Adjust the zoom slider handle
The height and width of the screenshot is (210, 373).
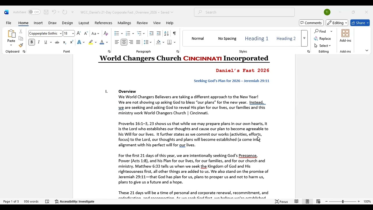click(x=343, y=202)
